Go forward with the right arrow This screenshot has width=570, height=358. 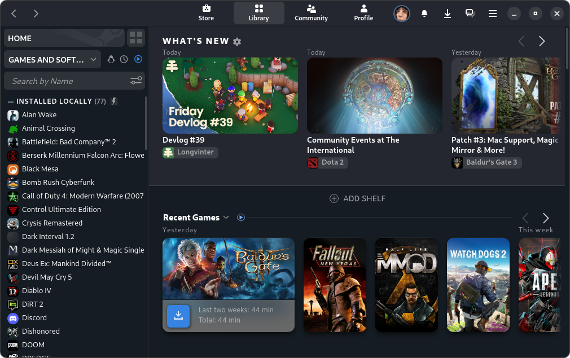click(36, 14)
